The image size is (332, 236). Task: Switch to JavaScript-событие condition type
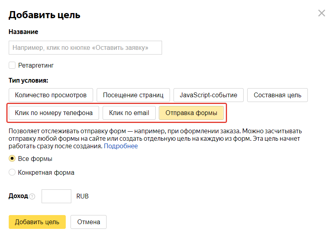(x=208, y=95)
